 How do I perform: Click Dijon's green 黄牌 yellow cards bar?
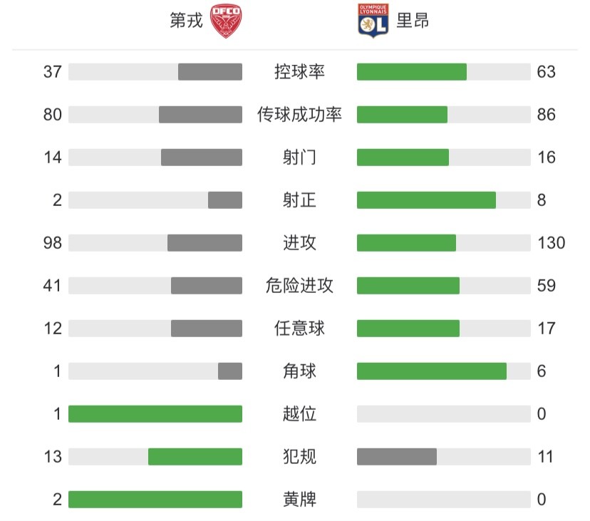pyautogui.click(x=155, y=500)
